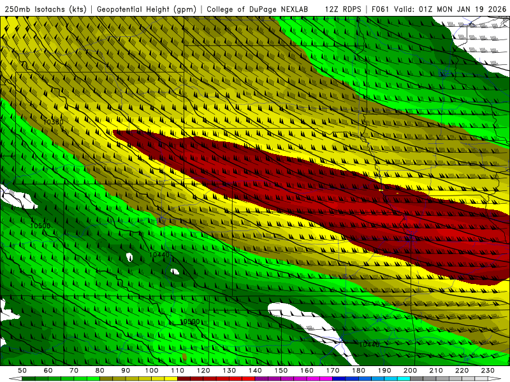Click the "250mb Isotachs (kts)" title text
Screen dimensions: 510x382
(45, 10)
